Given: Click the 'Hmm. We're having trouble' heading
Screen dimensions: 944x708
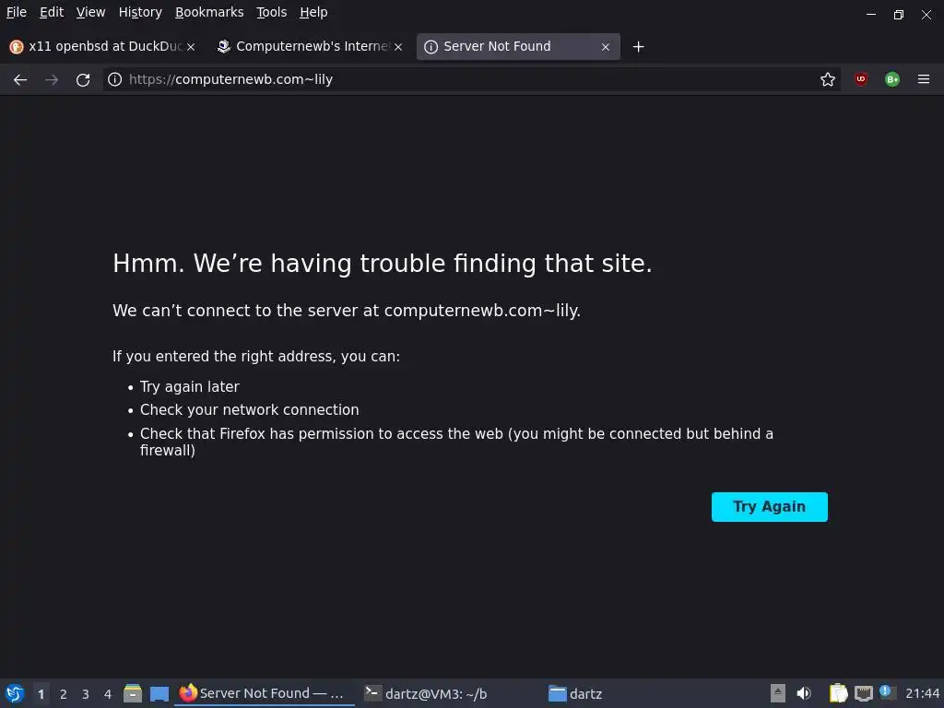Looking at the screenshot, I should click(x=383, y=264).
